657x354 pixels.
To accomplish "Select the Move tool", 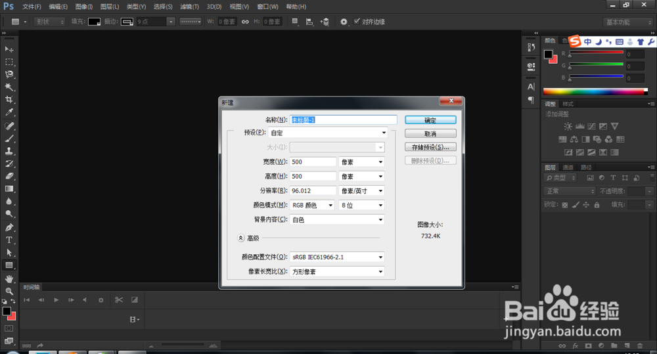I will click(x=9, y=49).
